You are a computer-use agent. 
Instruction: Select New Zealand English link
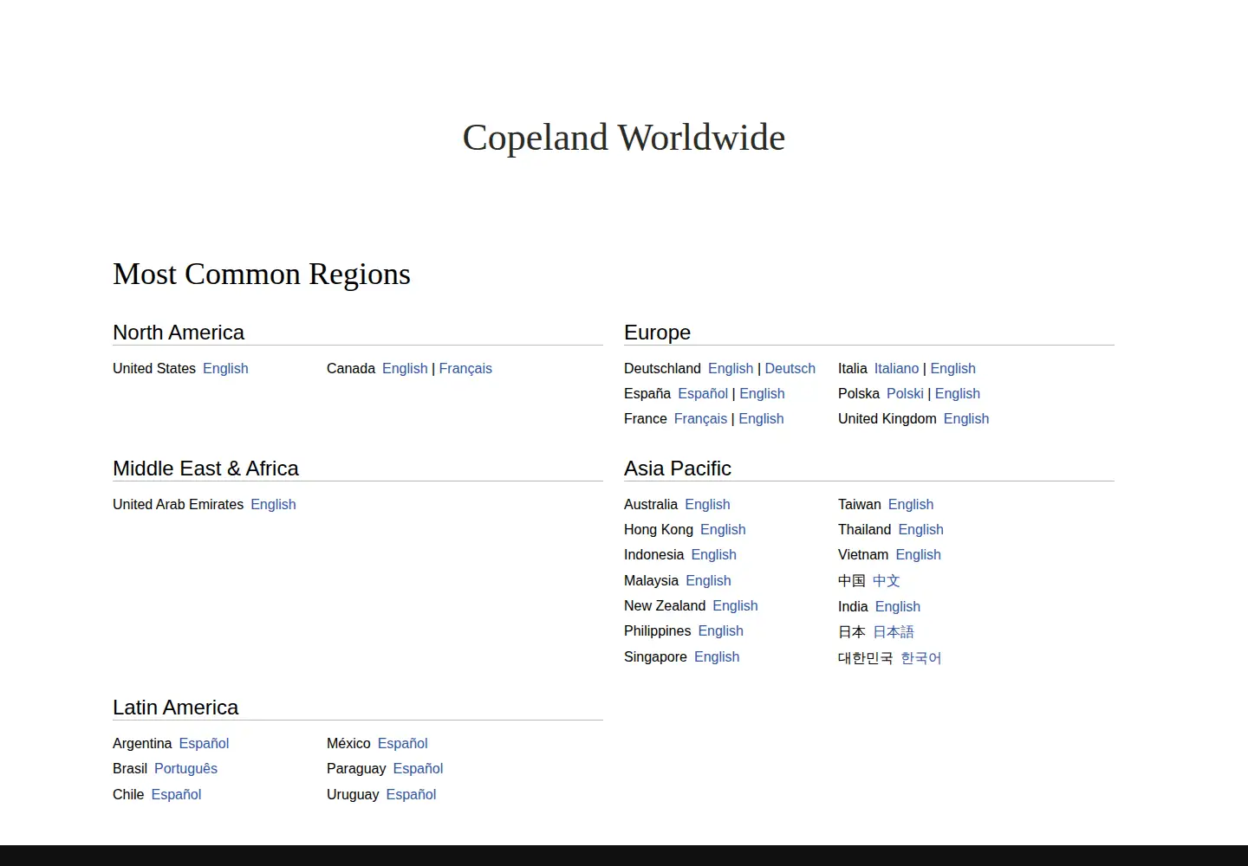click(735, 605)
